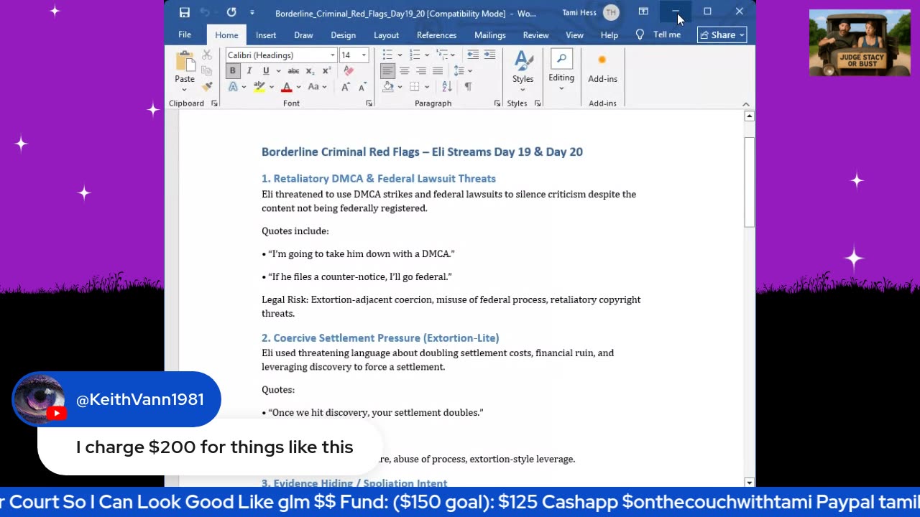Increase font size with Grow Font
920x517 pixels.
pos(346,87)
